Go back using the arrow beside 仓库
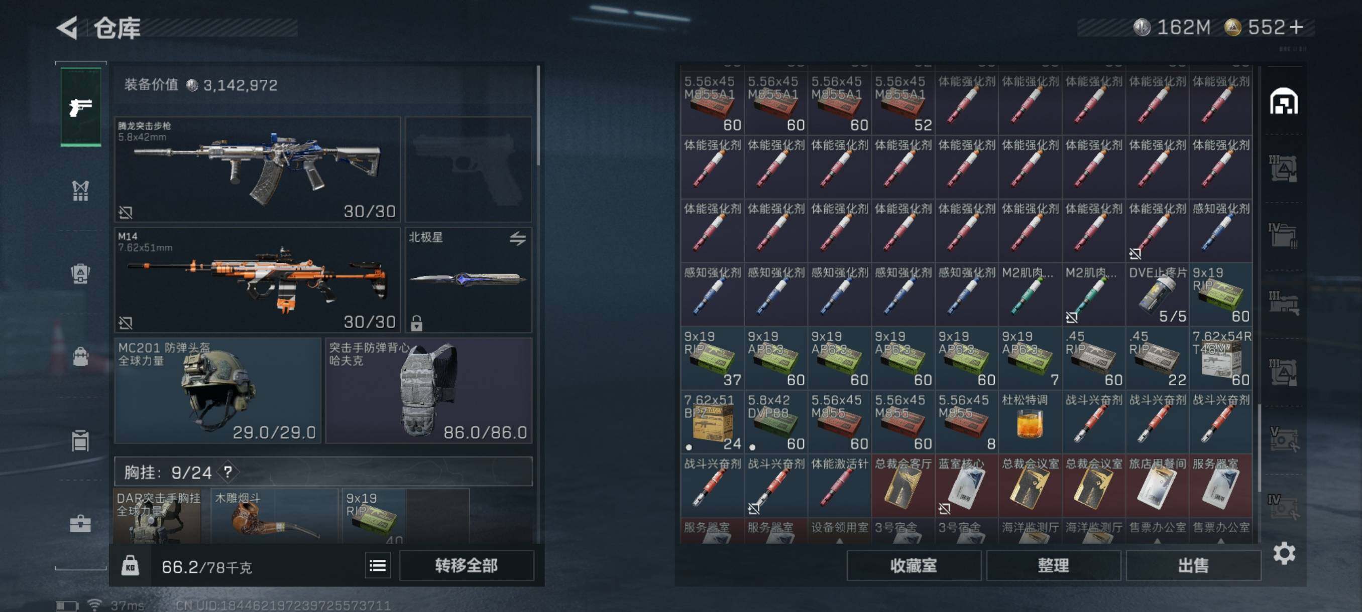Image resolution: width=1362 pixels, height=612 pixels. (68, 28)
